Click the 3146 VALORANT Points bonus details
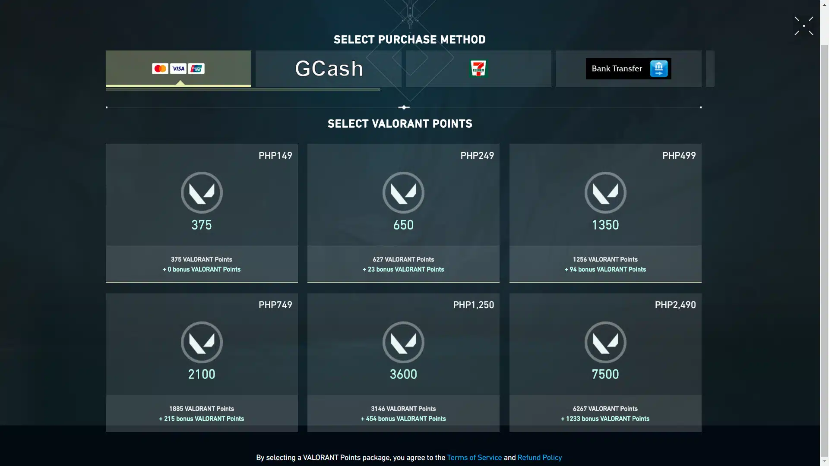 point(403,413)
